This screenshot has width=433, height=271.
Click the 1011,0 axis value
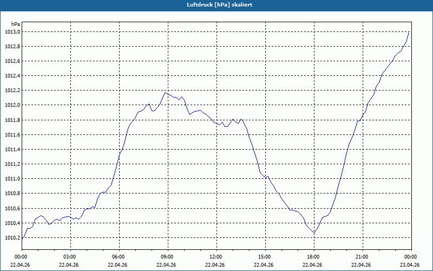(12, 179)
